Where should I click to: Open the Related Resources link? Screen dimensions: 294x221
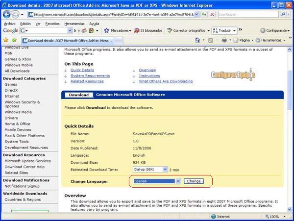87,81
